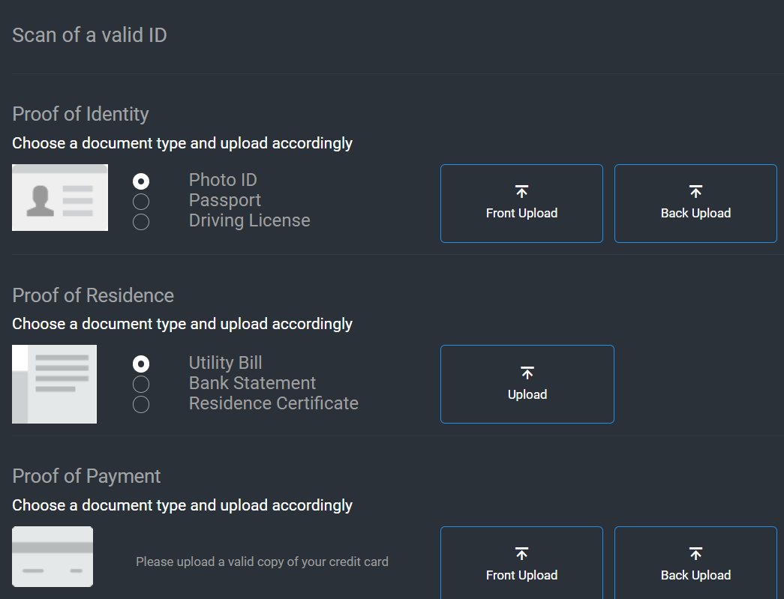
Task: Click the utility document illustration icon
Action: pyautogui.click(x=54, y=384)
